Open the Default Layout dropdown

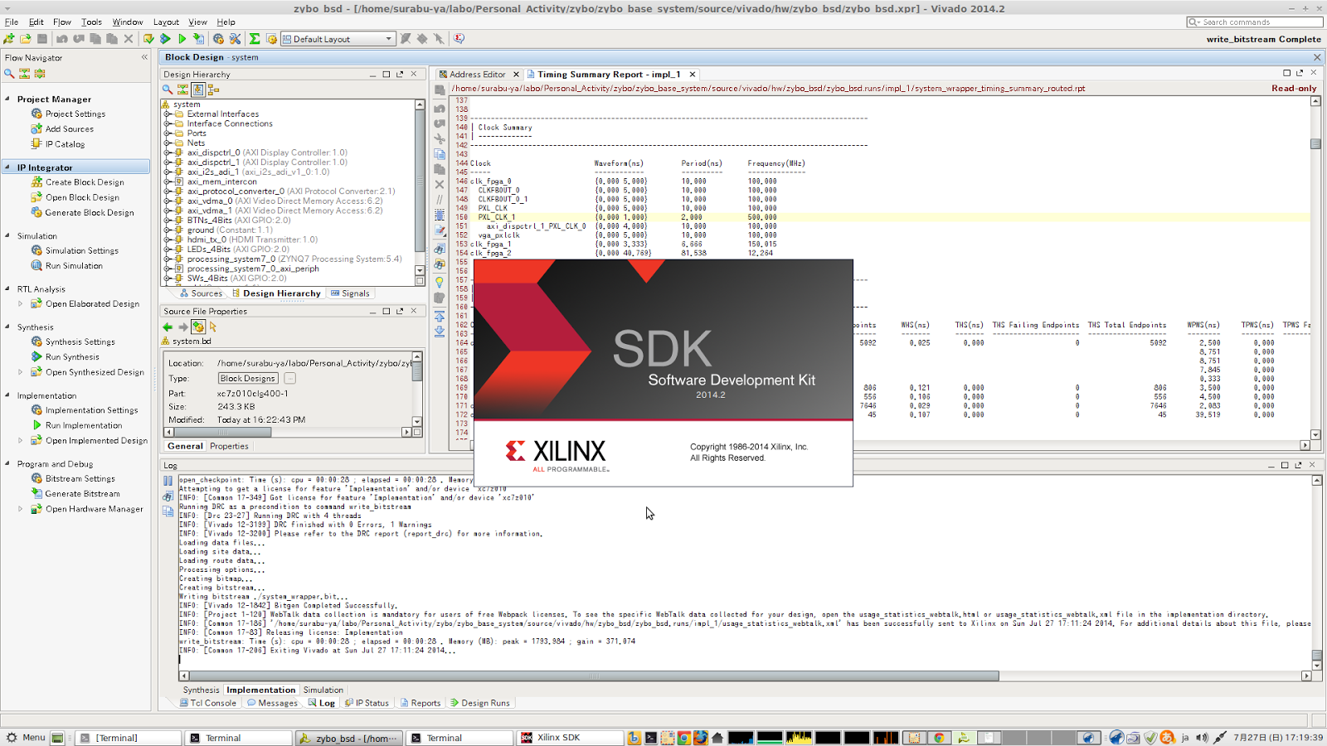tap(338, 39)
